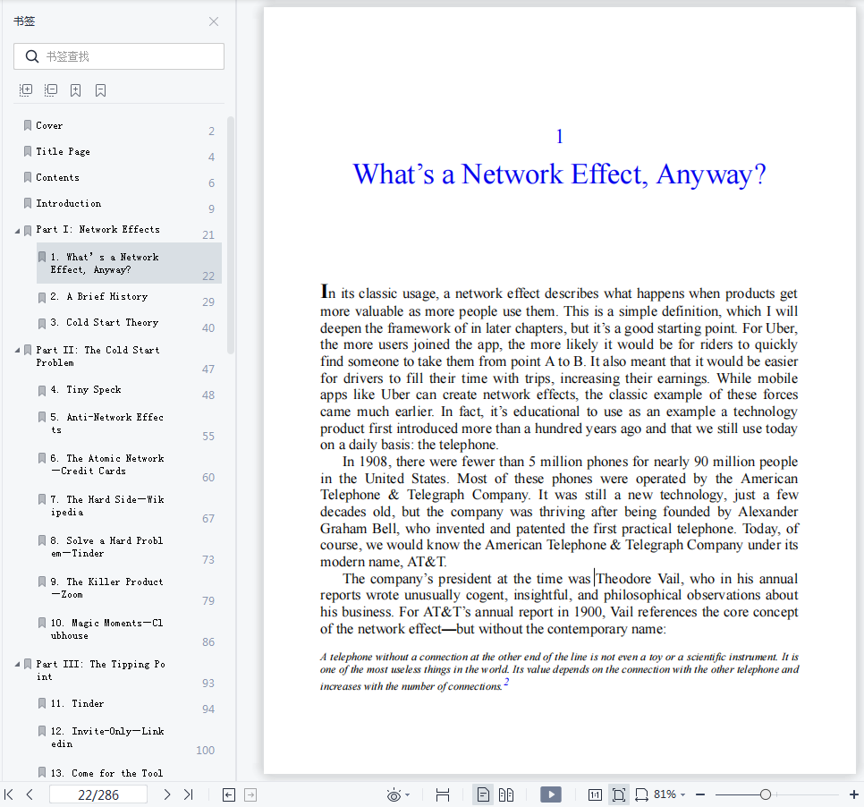The image size is (864, 807).
Task: Go back to previous view
Action: click(x=229, y=794)
